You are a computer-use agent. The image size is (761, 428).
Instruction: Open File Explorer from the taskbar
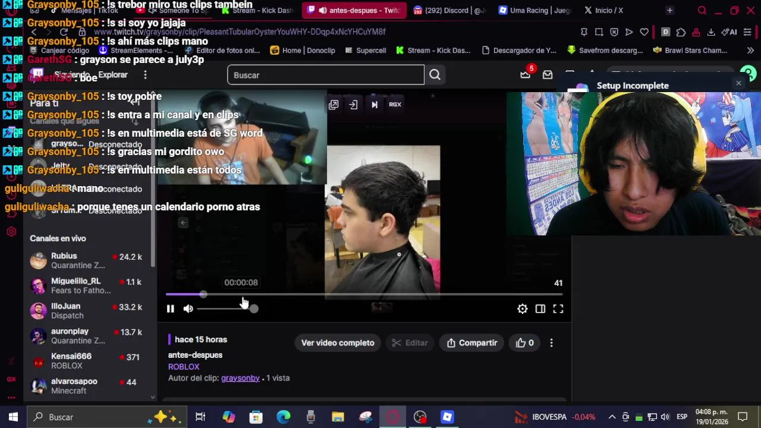[338, 417]
